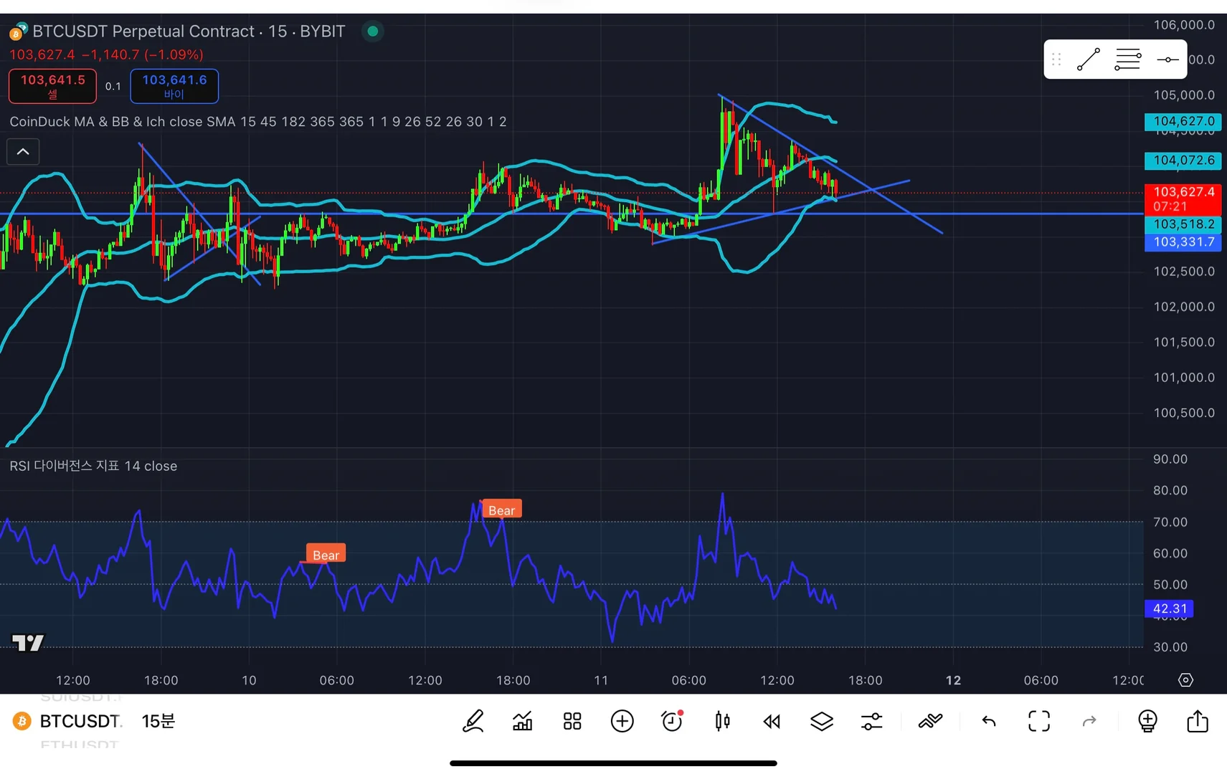Tap the RSI axis label 30.00
The height and width of the screenshot is (774, 1227).
(x=1170, y=647)
